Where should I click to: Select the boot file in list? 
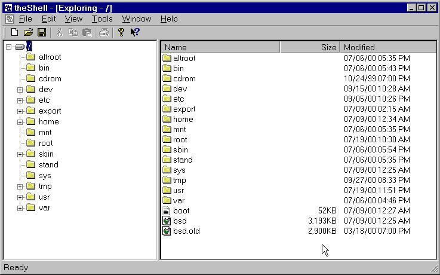click(x=181, y=210)
